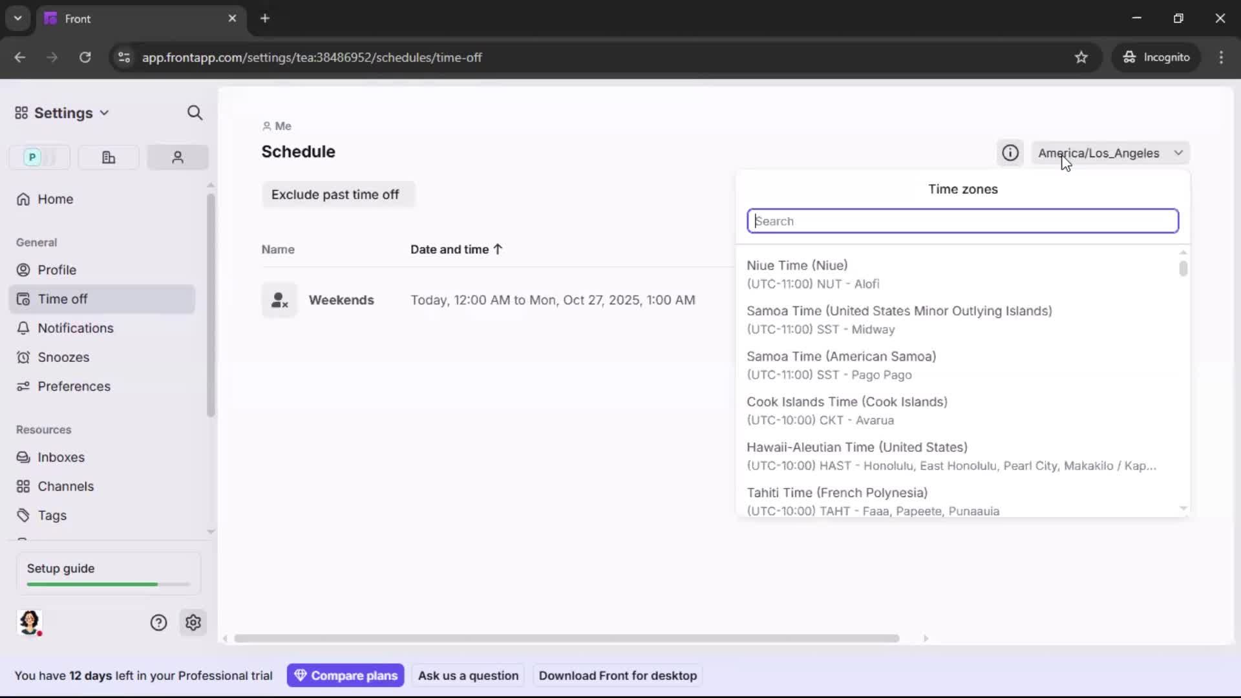This screenshot has height=698, width=1241.
Task: Expand the Settings header chevron
Action: (x=105, y=112)
